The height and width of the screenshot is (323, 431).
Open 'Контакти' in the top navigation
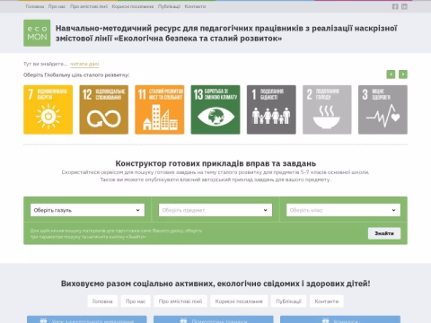(x=195, y=6)
